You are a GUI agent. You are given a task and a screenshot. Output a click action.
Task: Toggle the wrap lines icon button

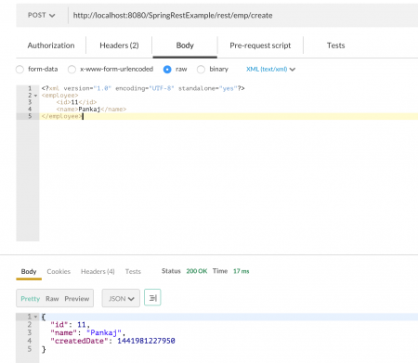coord(152,297)
